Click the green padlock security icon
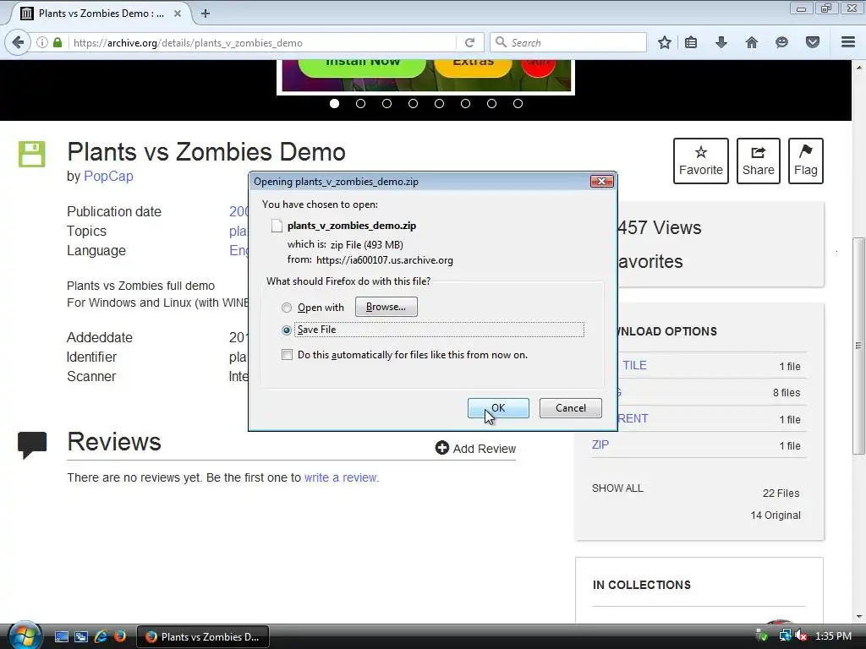The height and width of the screenshot is (649, 866). click(58, 42)
